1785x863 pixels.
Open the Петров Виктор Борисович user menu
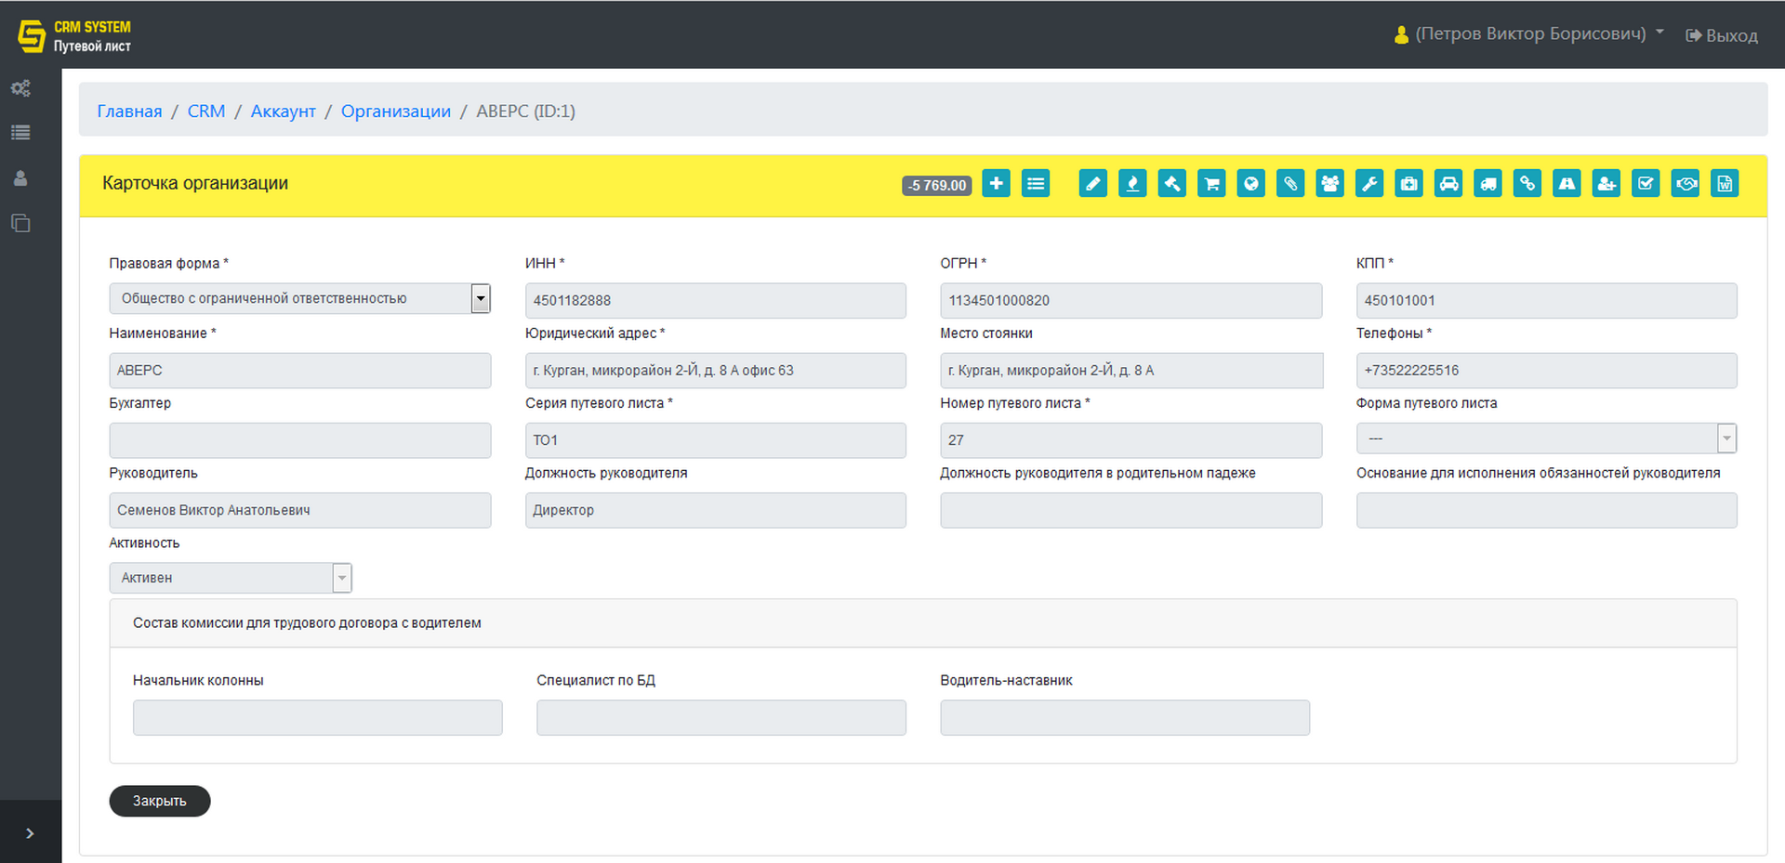1530,34
